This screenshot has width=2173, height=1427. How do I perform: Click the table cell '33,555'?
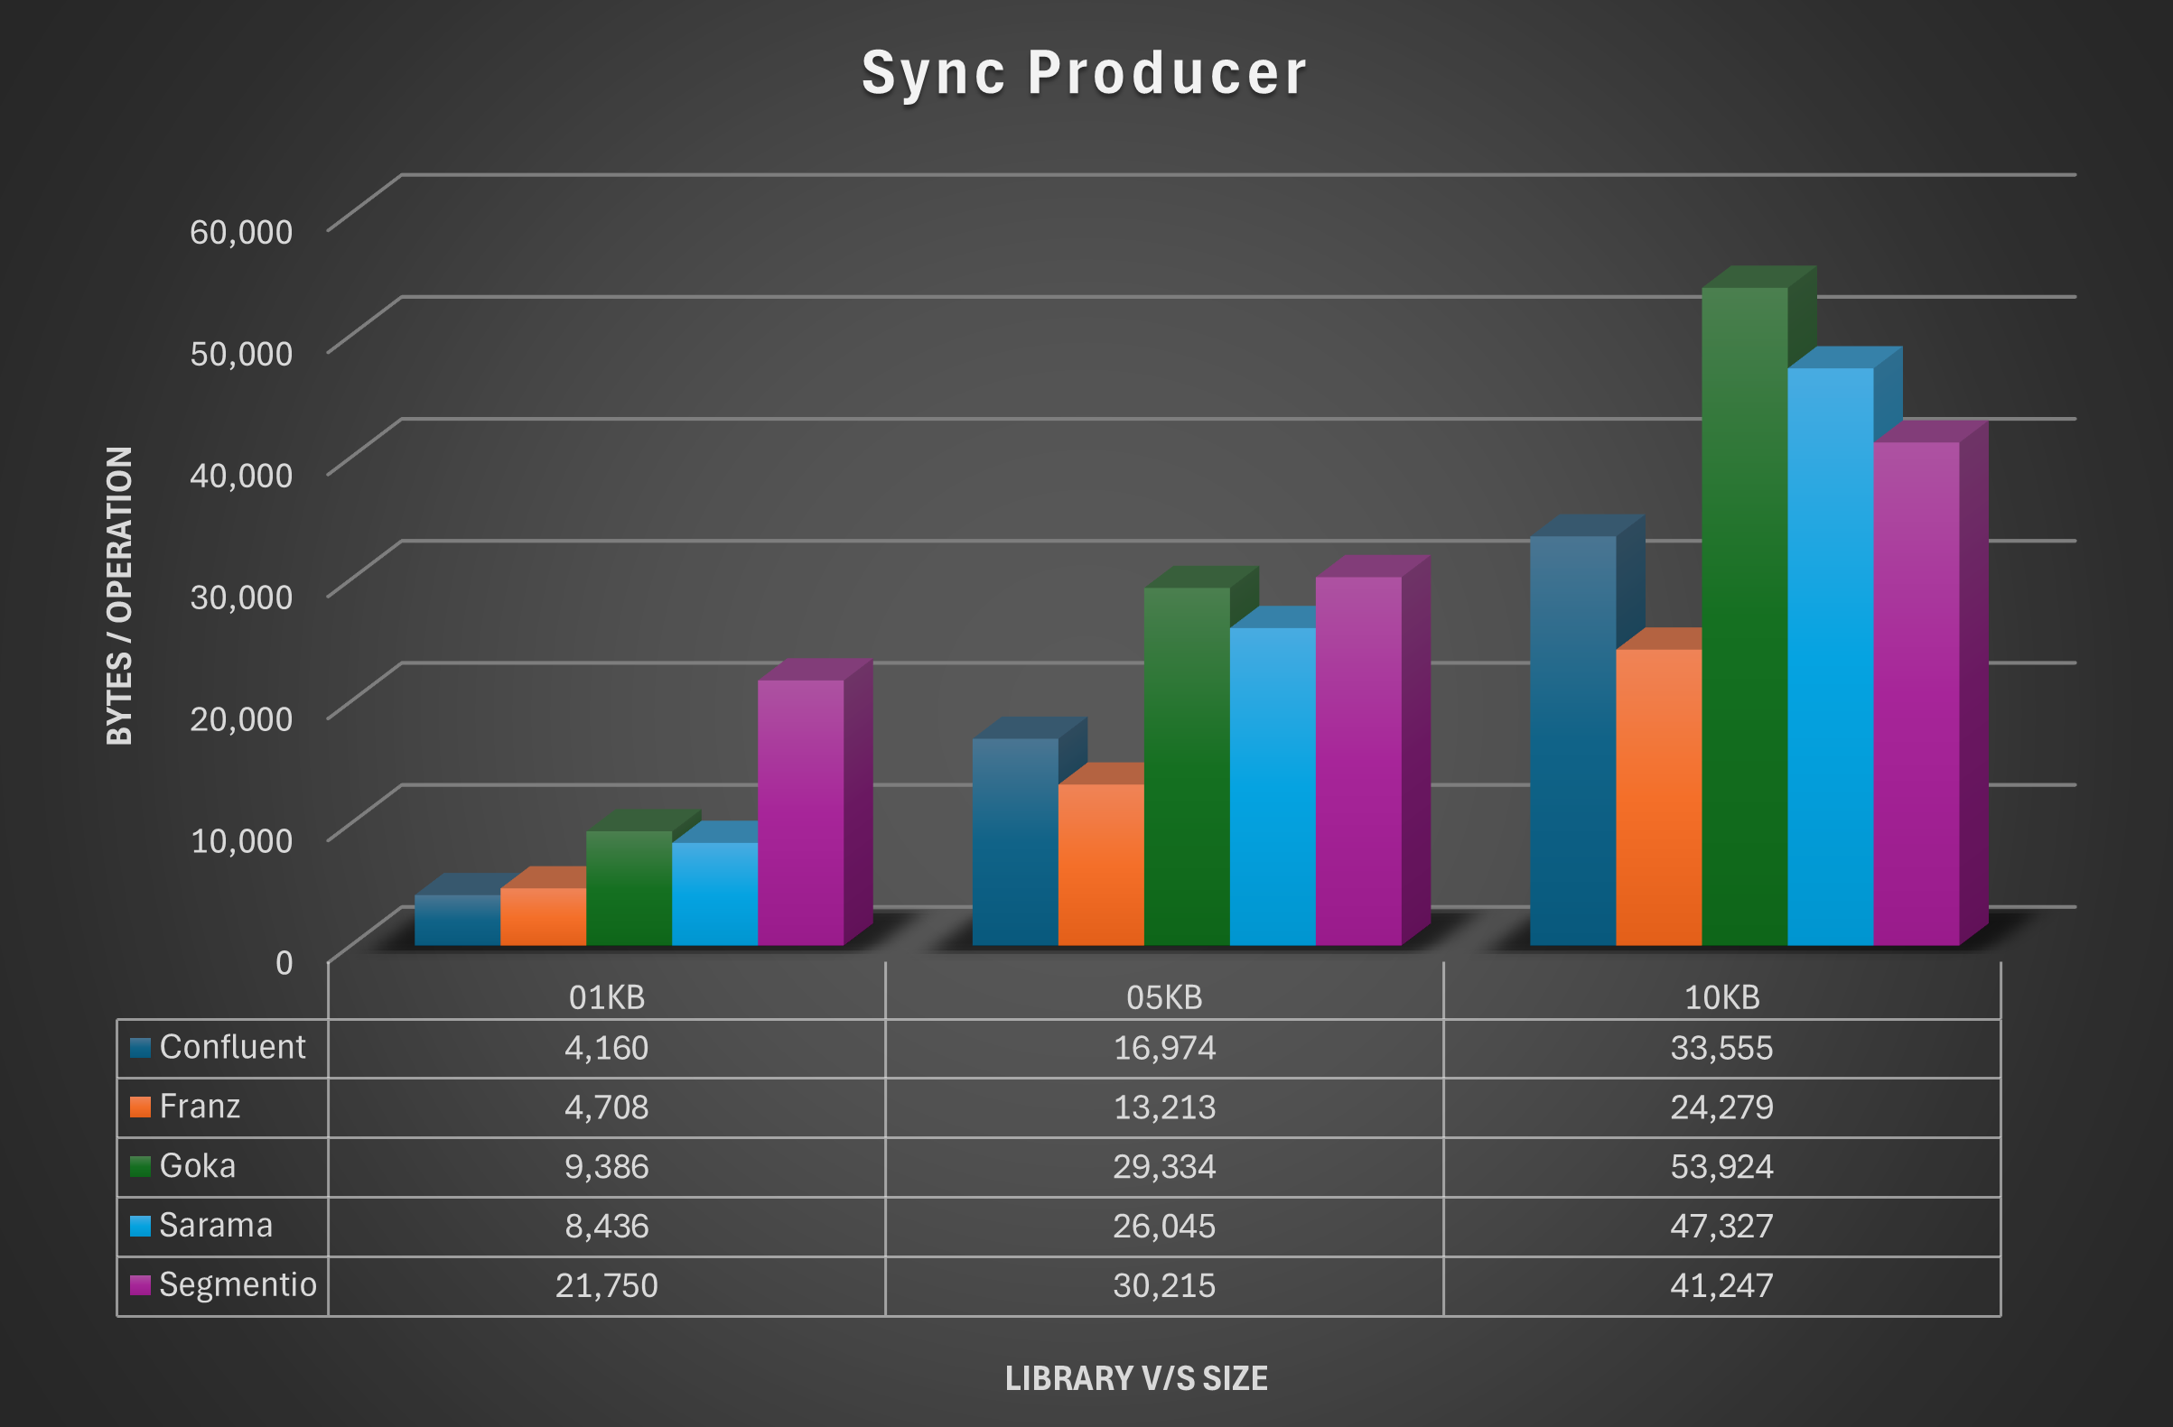(1722, 1047)
